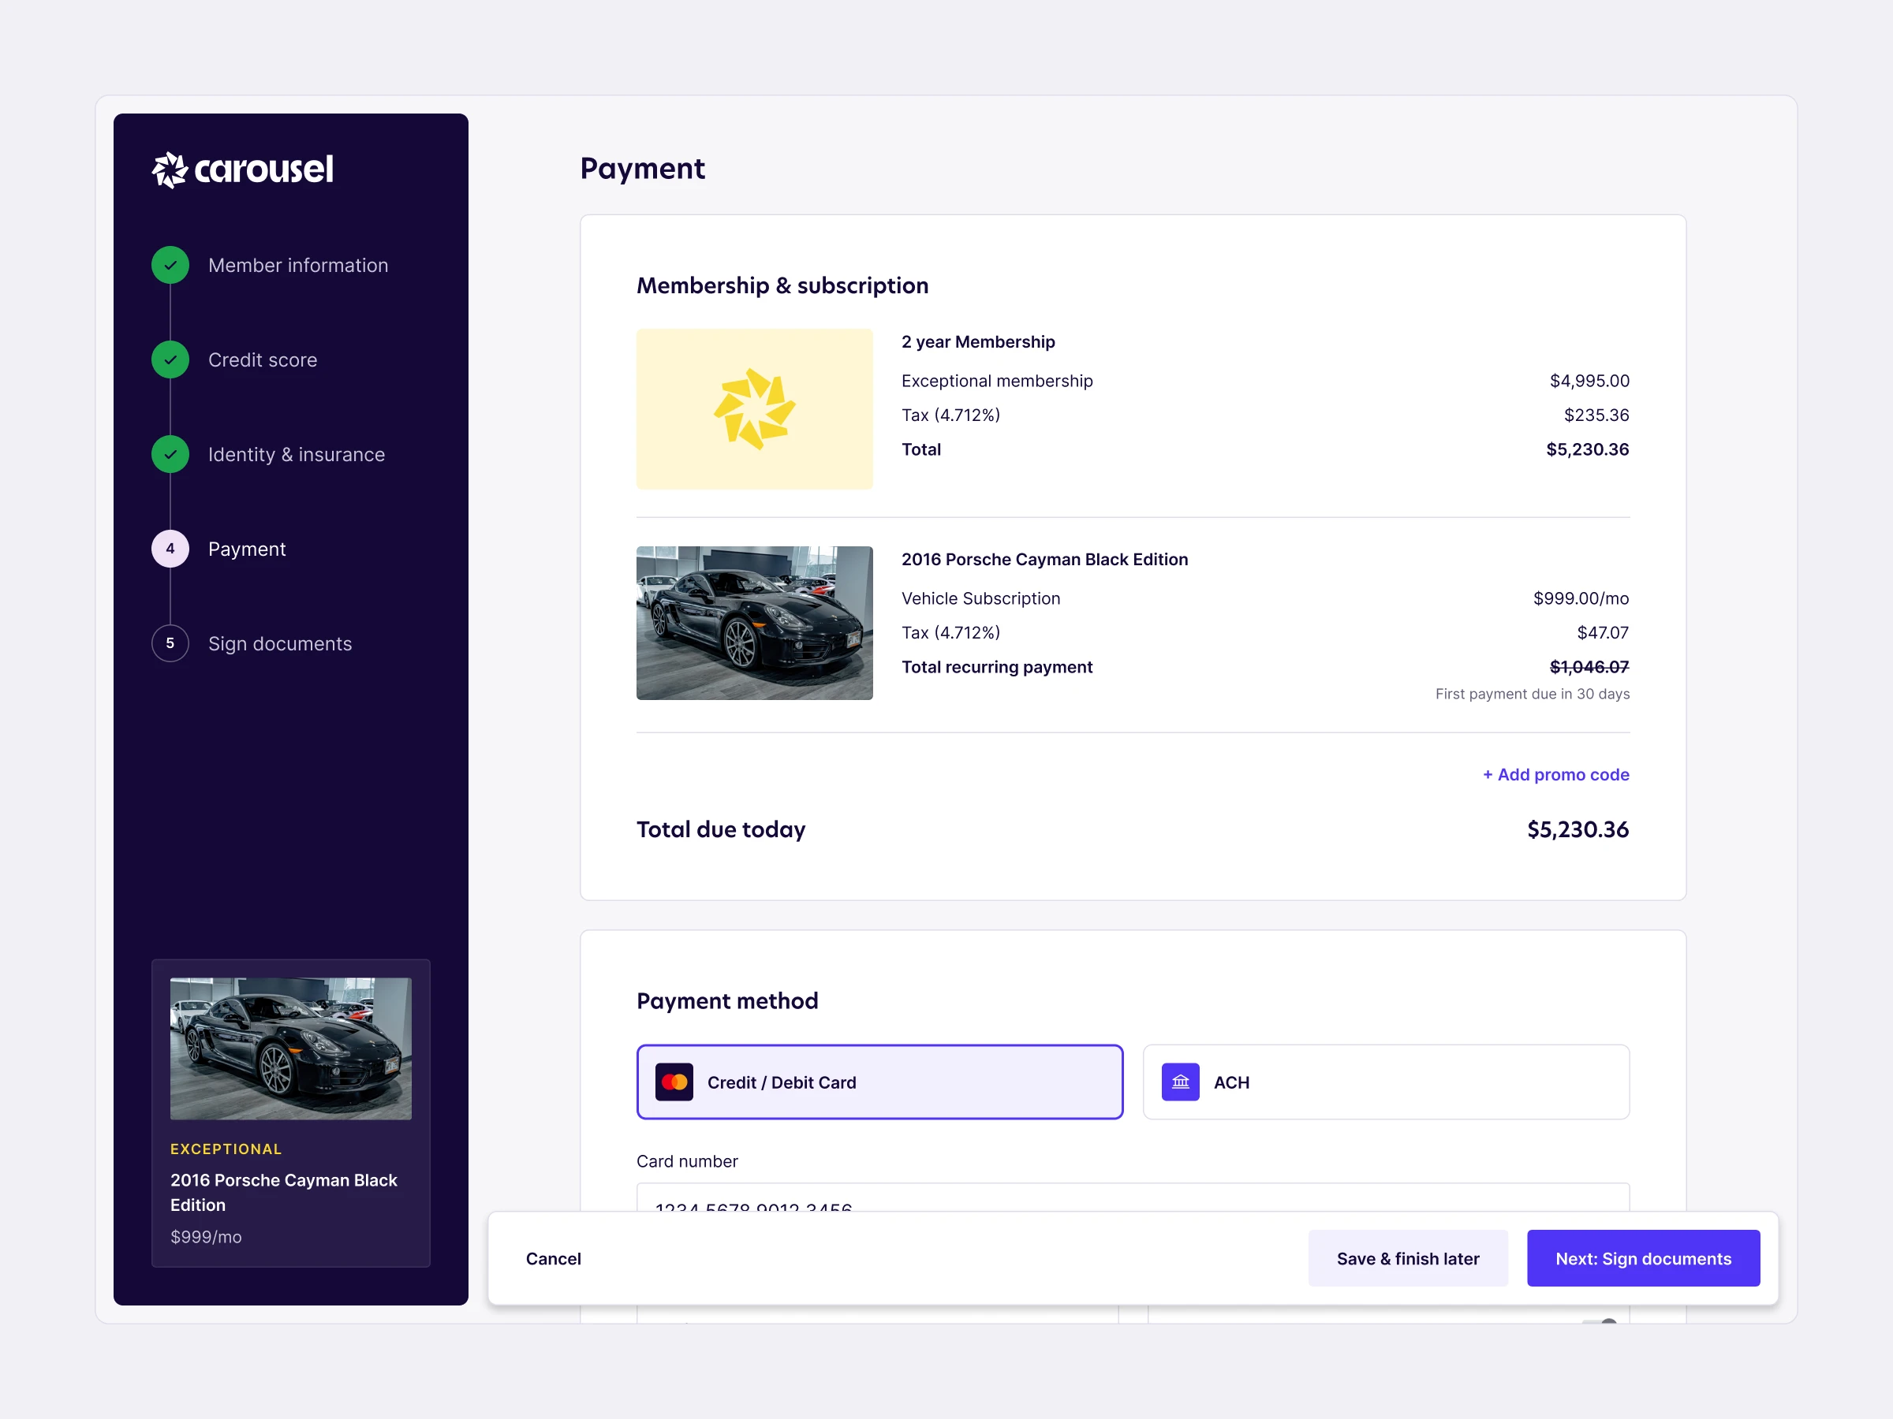This screenshot has width=1893, height=1419.
Task: Click Credit score green checkmark icon
Action: coord(170,360)
